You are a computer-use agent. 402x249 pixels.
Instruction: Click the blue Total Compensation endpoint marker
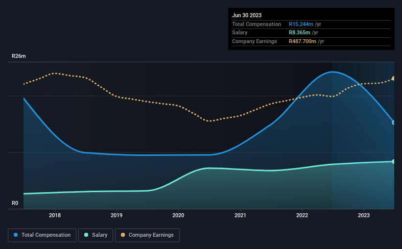(393, 123)
